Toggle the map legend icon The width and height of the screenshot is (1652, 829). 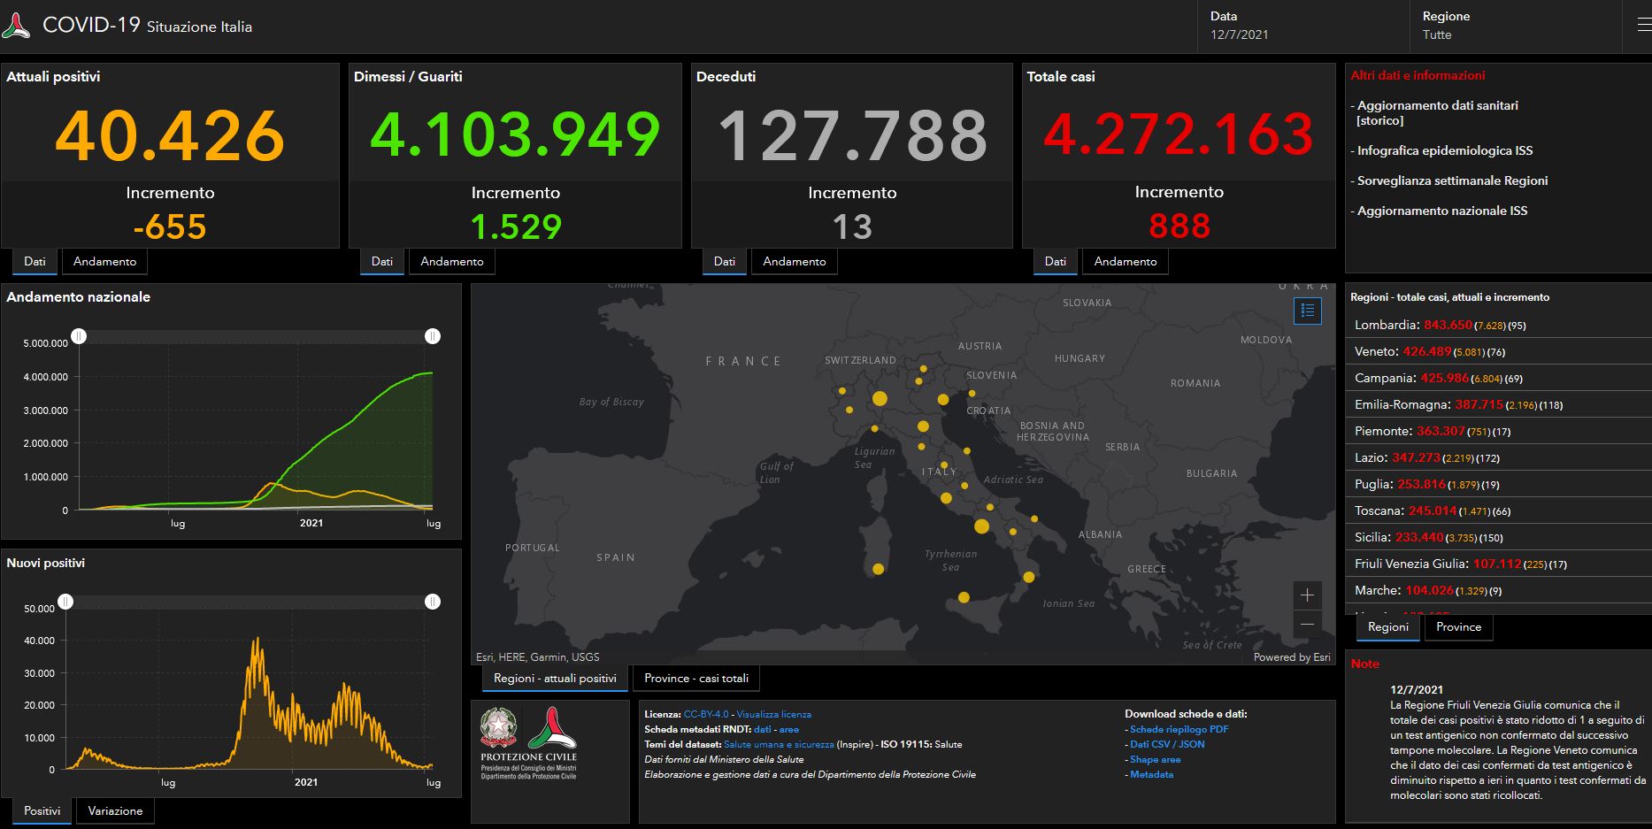[x=1307, y=311]
